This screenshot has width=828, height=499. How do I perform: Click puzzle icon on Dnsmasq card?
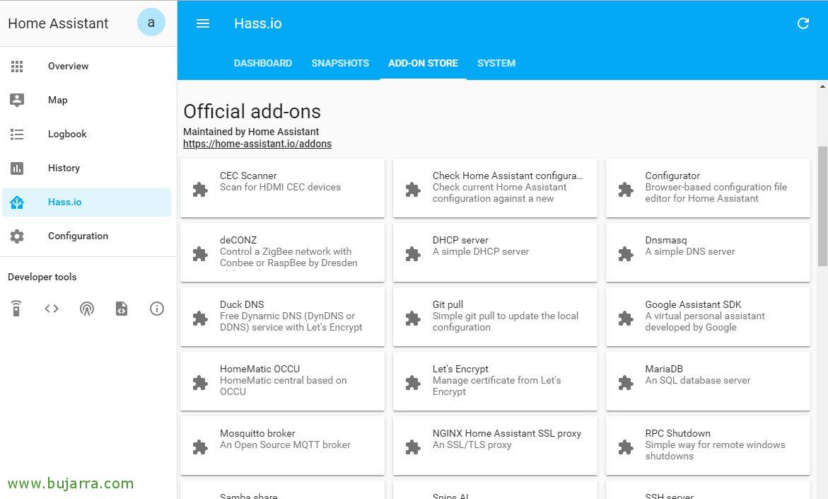coord(626,253)
